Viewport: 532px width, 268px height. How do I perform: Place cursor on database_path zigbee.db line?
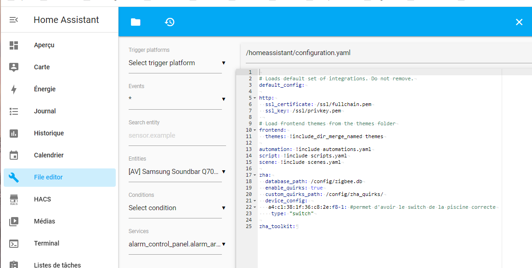coord(315,182)
